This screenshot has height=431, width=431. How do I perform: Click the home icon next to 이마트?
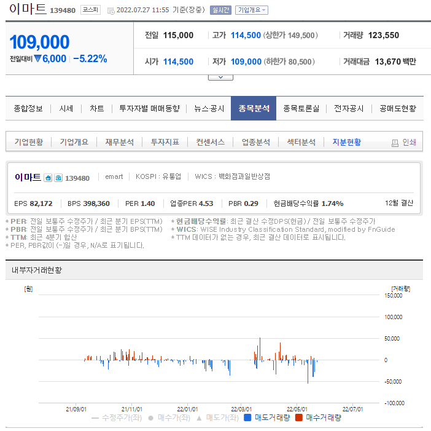click(x=48, y=178)
